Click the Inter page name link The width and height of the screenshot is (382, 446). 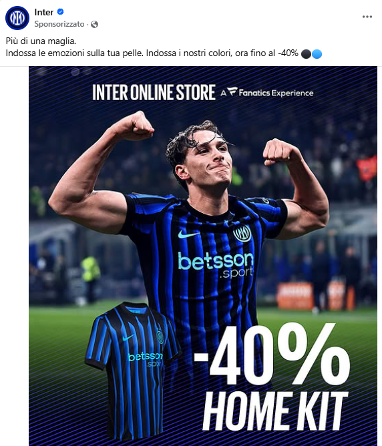(44, 12)
